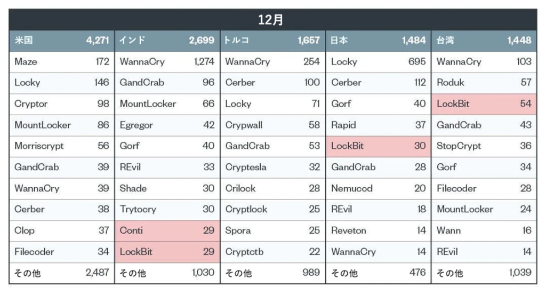
Task: Select the インド column header
Action: tap(132, 41)
